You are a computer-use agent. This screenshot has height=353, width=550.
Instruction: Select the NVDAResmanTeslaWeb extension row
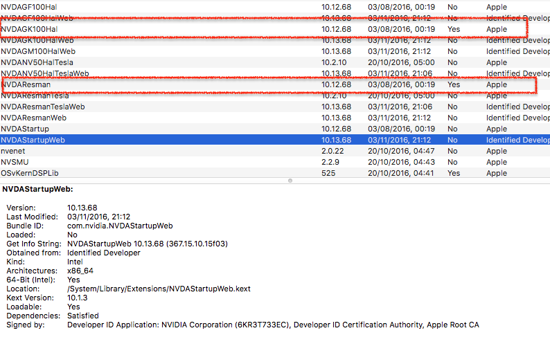coord(275,107)
